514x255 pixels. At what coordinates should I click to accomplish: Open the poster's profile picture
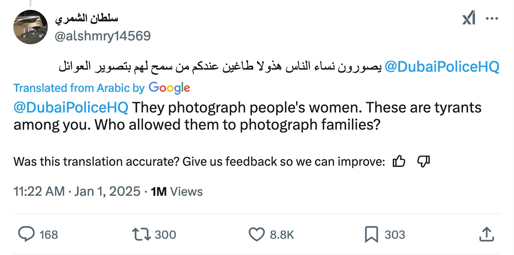(x=31, y=27)
